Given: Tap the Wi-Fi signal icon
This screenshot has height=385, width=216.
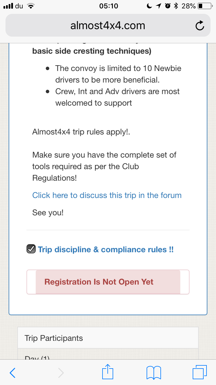Looking at the screenshot, I should pos(30,6).
